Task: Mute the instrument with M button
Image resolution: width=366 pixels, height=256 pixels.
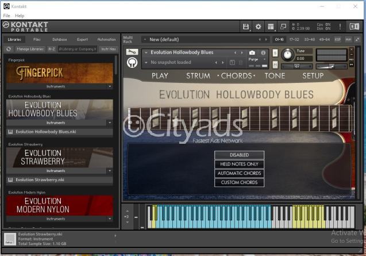Action: point(275,64)
